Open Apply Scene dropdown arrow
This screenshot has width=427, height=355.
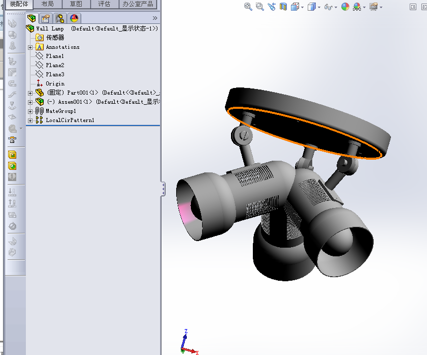point(365,7)
